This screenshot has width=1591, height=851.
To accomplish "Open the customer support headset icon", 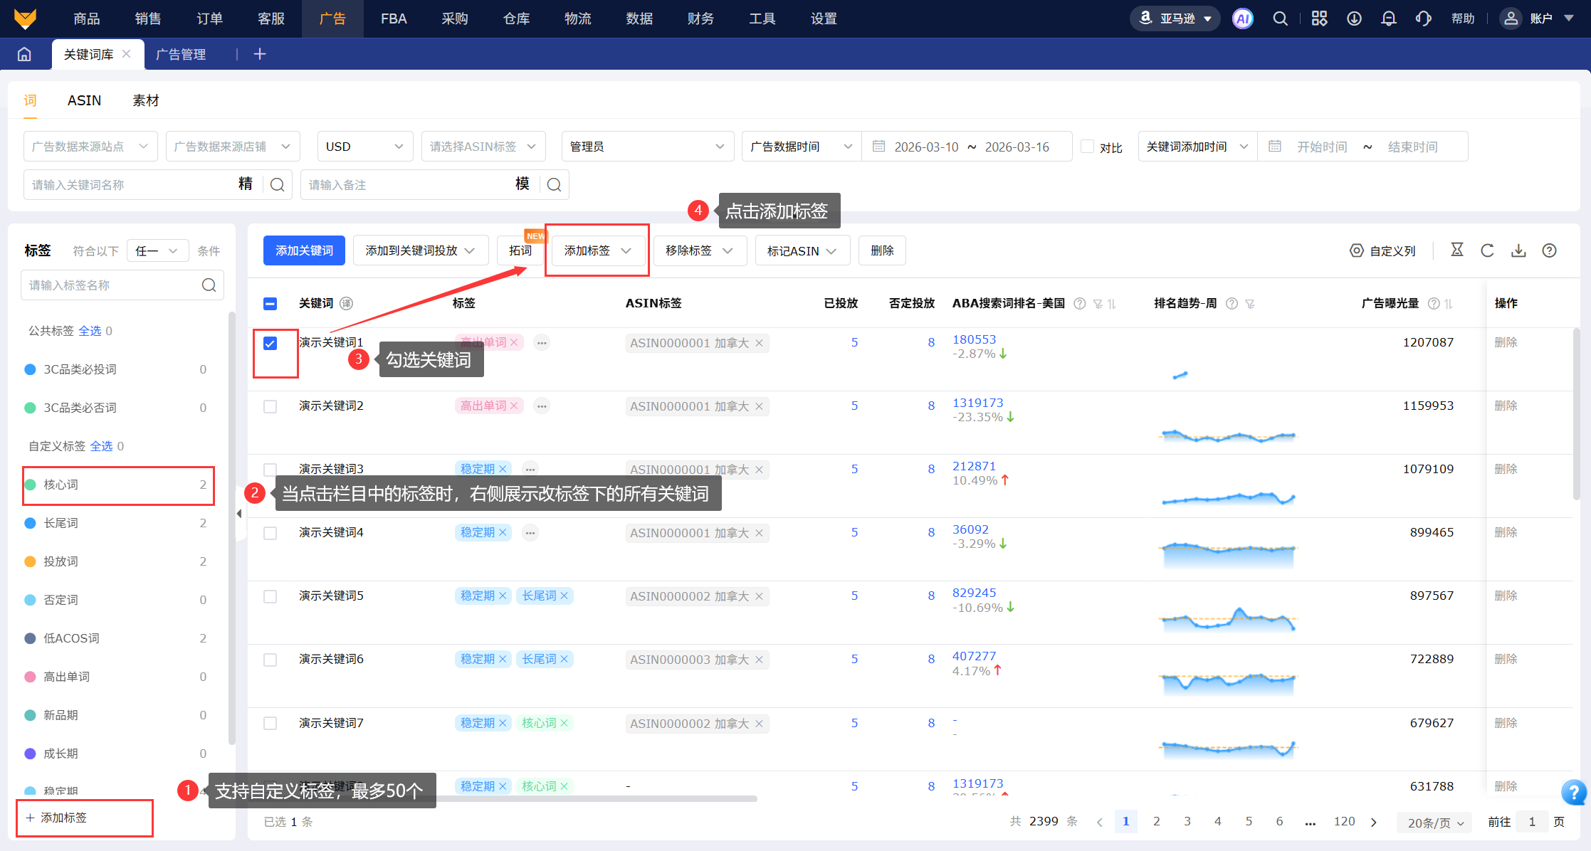I will [x=1423, y=18].
